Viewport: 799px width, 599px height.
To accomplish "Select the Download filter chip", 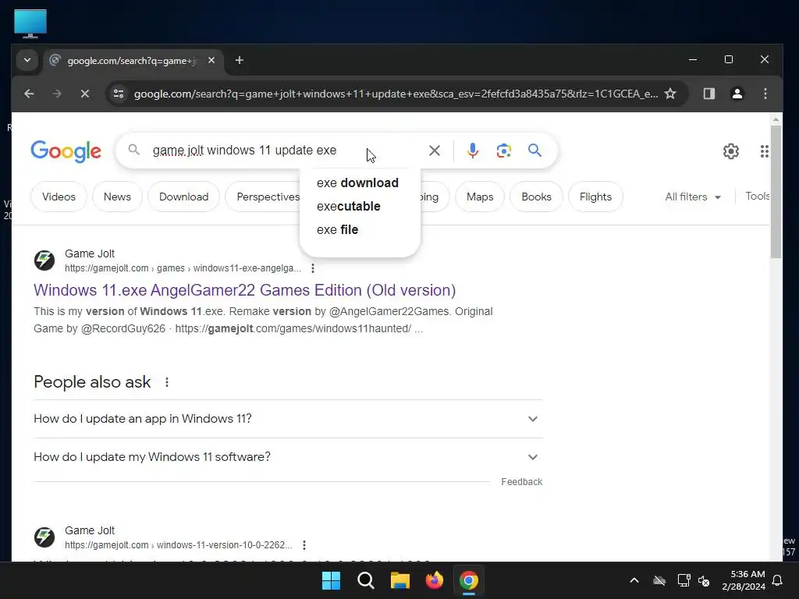I will (x=183, y=197).
